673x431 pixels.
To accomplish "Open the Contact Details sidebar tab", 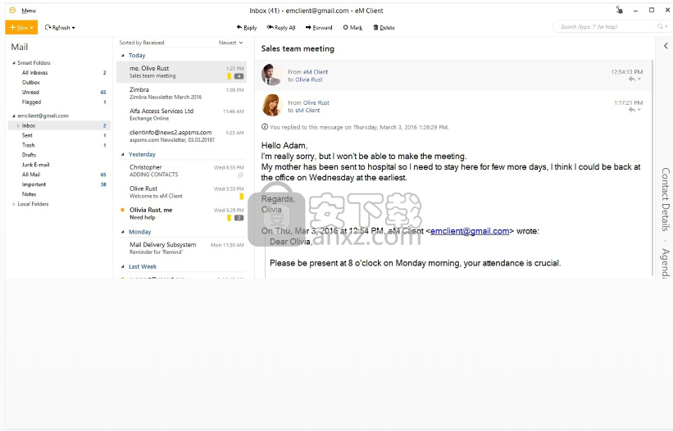I will (666, 199).
